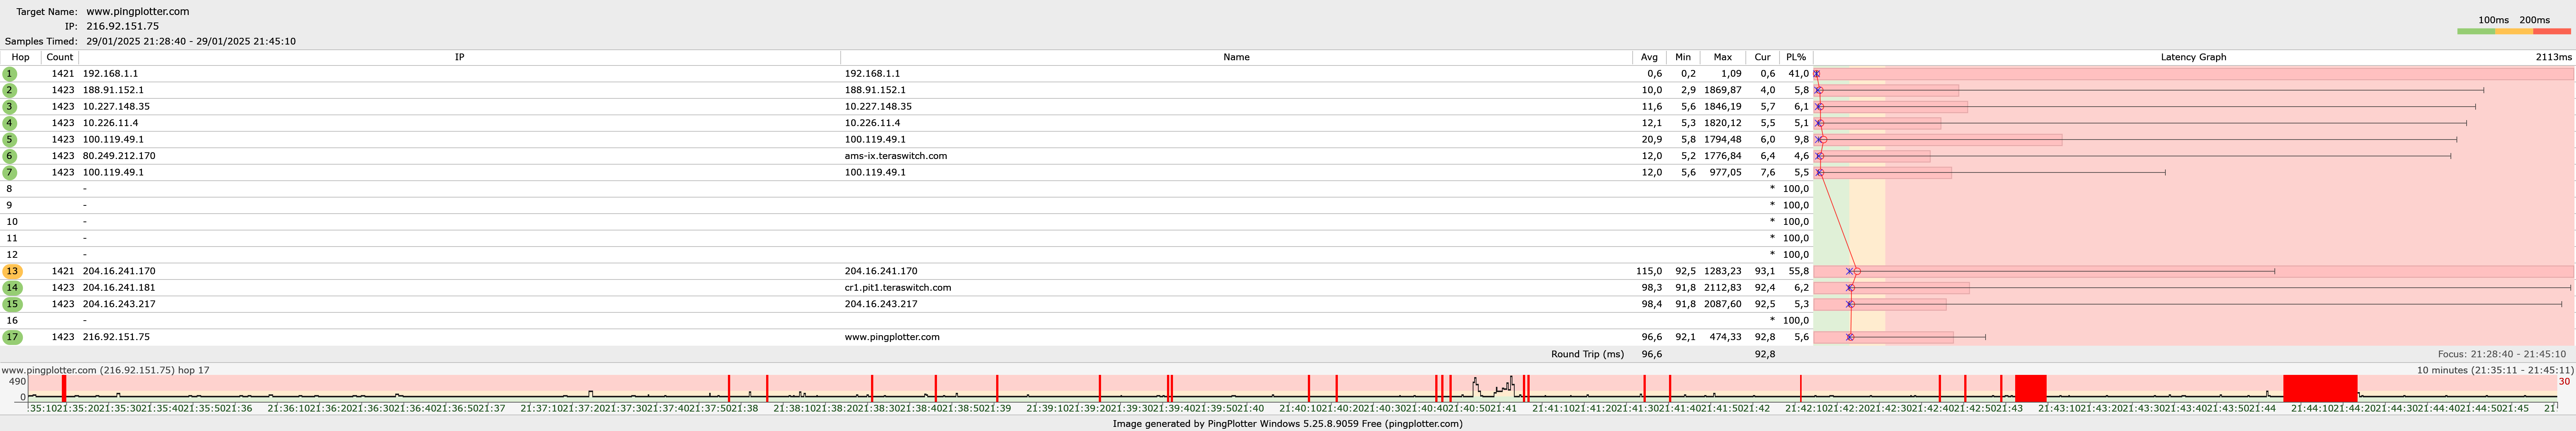Sort by the Hop column header
Image resolution: width=2576 pixels, height=431 pixels.
(x=20, y=57)
